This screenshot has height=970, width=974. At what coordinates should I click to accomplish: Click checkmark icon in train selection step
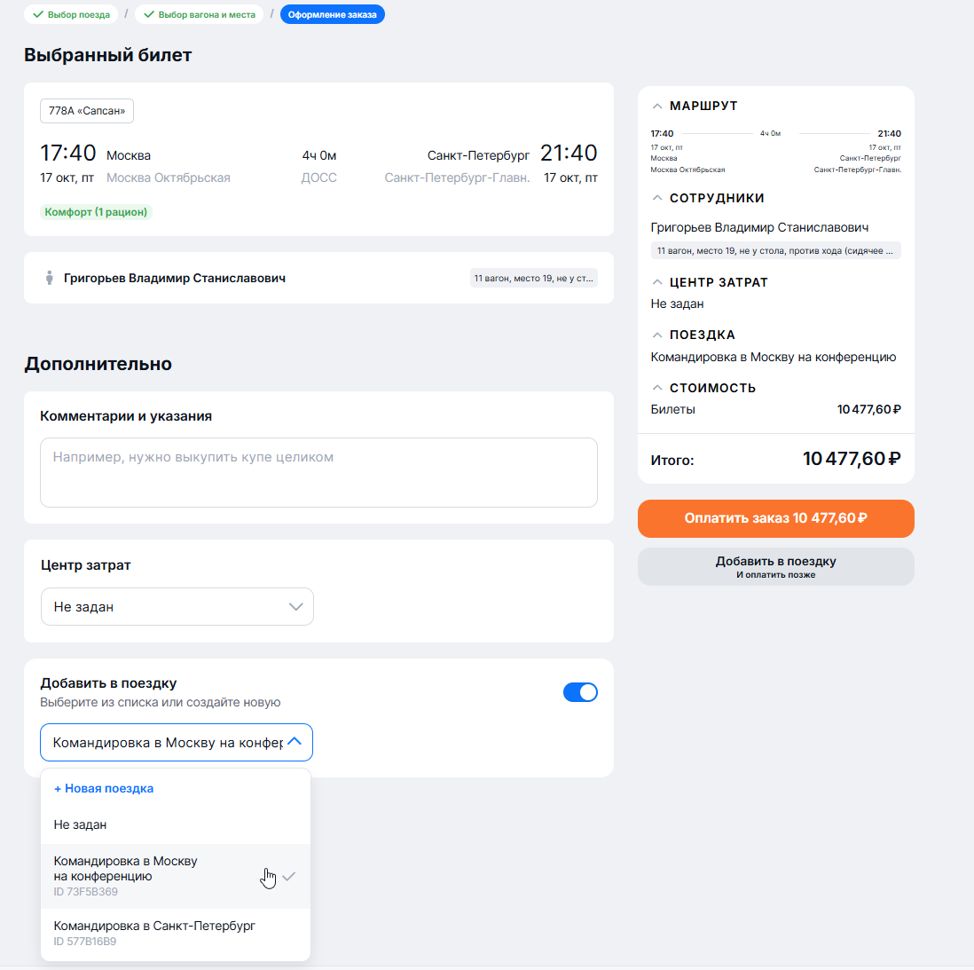point(38,15)
